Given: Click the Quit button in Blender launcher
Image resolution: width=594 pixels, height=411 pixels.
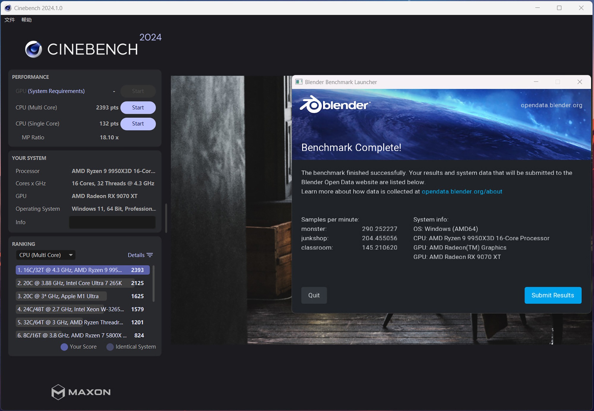Looking at the screenshot, I should (x=314, y=295).
